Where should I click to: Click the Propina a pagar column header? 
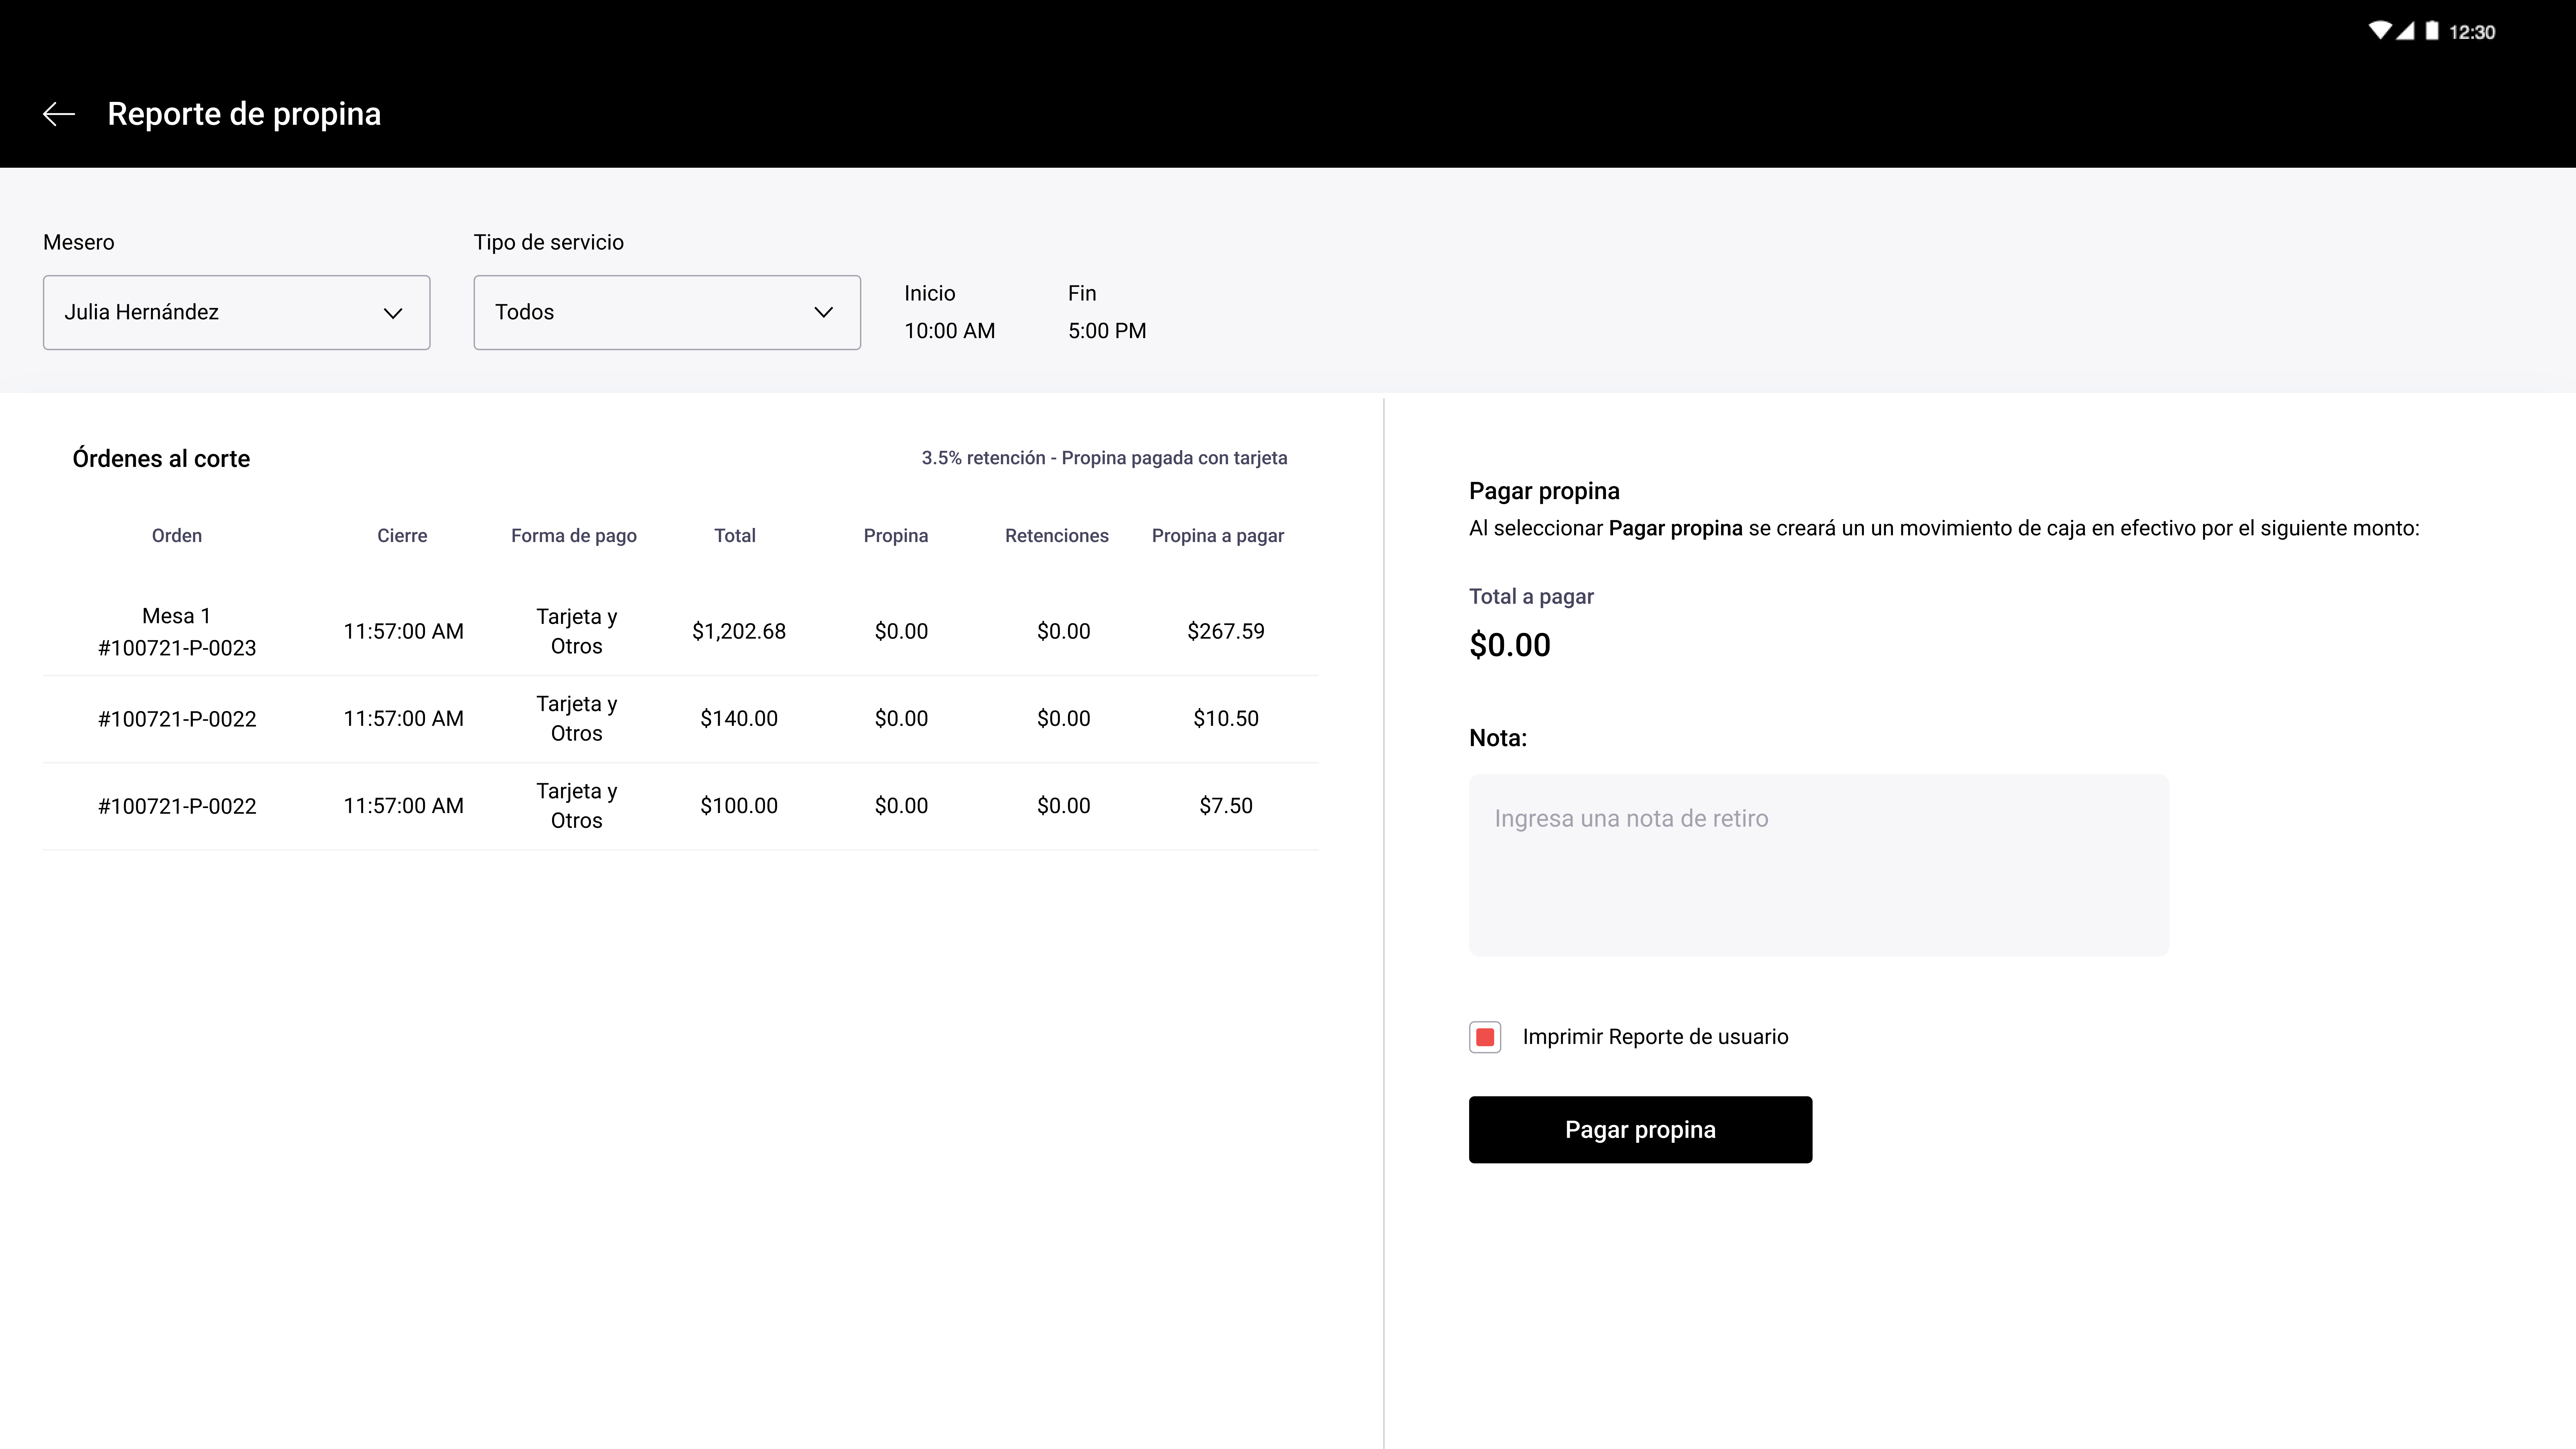click(x=1218, y=536)
